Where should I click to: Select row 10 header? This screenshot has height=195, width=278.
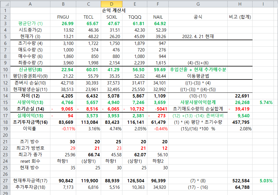point(5,69)
